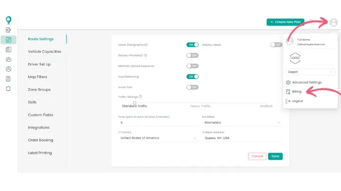Expand the Depot dropdown
341x191 pixels.
point(311,72)
